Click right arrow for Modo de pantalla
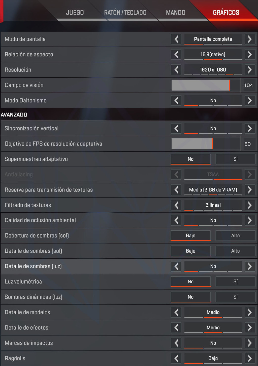Screen dimensions: 258x366 point(250,39)
